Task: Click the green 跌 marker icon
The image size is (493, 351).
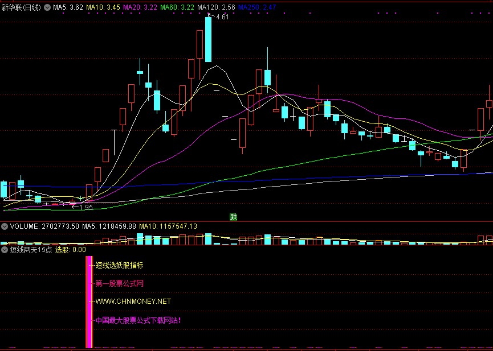Action: pyautogui.click(x=233, y=217)
